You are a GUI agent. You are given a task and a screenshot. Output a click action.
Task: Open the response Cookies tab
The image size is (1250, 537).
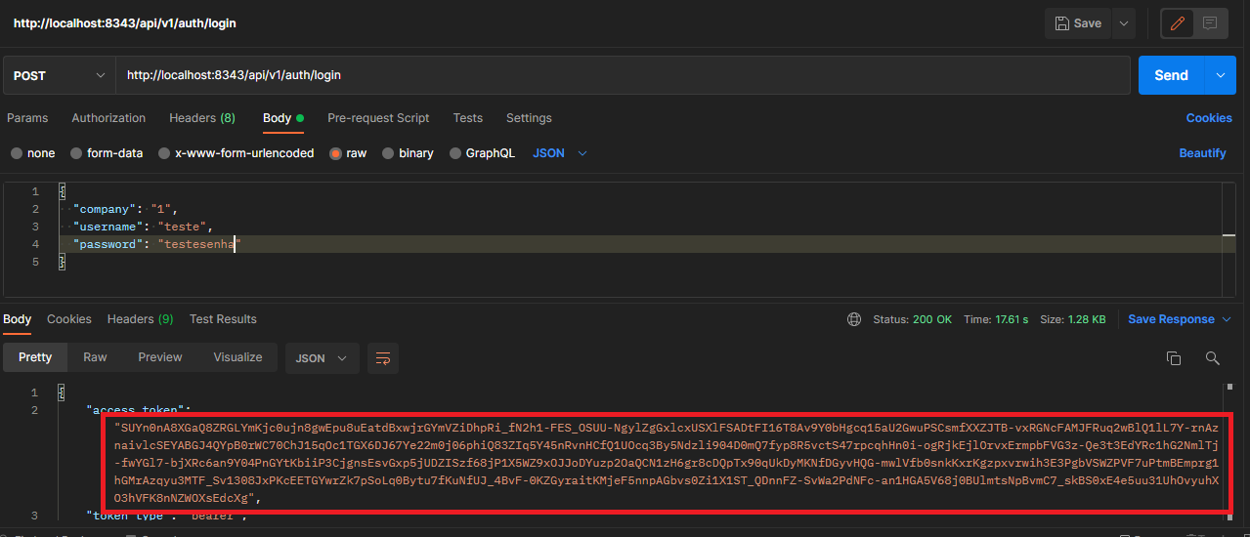69,319
